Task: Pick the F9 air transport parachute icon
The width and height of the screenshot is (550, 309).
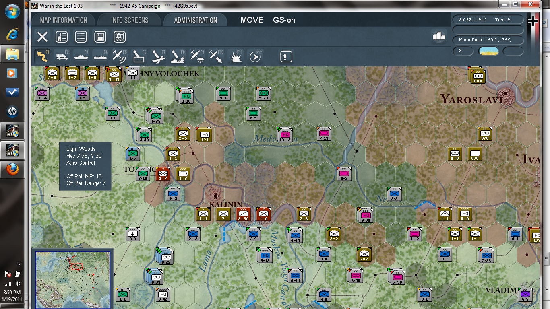Action: [x=197, y=56]
